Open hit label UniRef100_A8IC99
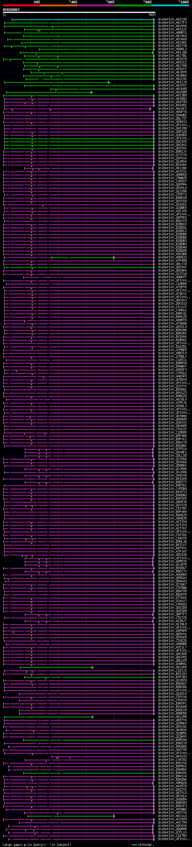Viewport: 192px width, 847px height. [x=172, y=20]
